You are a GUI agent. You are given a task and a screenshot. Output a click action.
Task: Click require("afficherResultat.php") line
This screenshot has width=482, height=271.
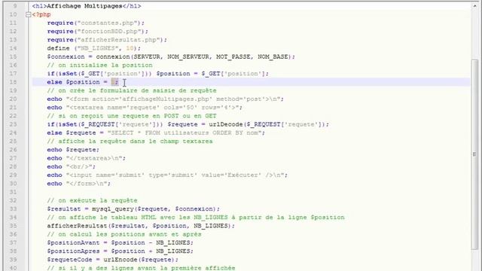pyautogui.click(x=107, y=40)
